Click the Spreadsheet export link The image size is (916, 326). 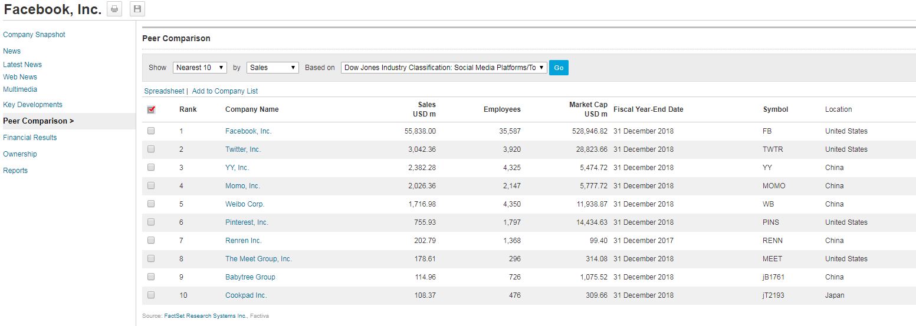164,91
